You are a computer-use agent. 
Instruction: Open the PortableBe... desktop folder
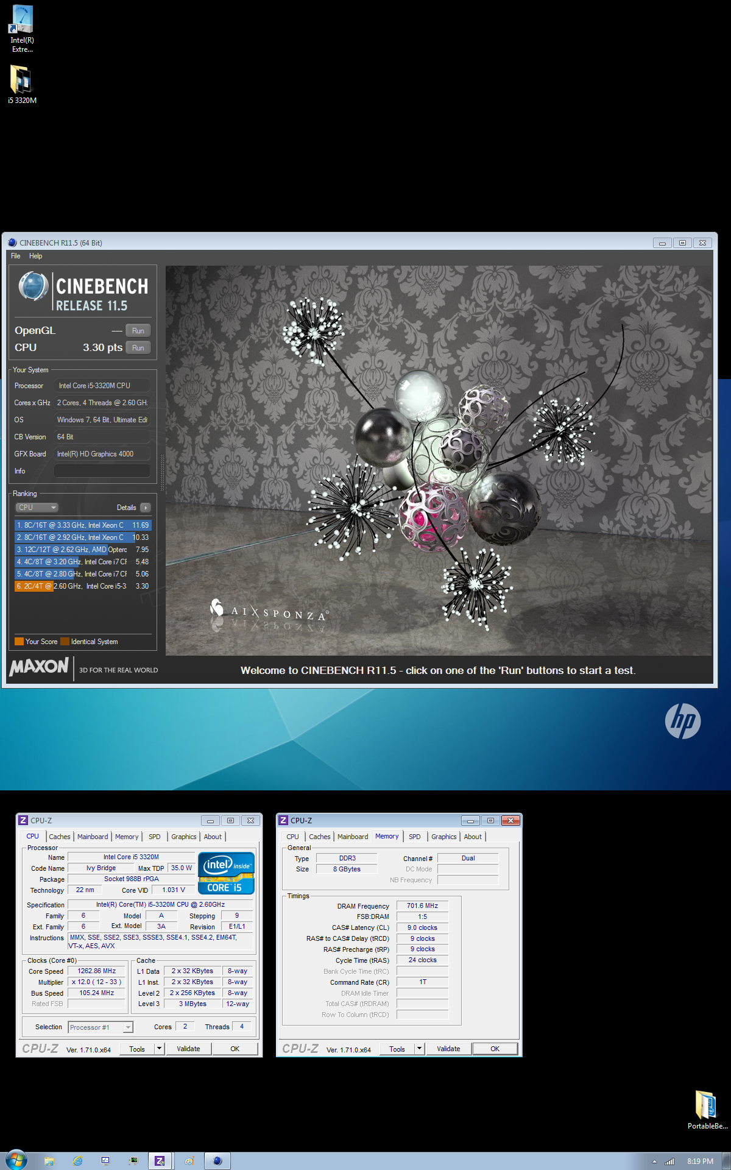point(707,1110)
